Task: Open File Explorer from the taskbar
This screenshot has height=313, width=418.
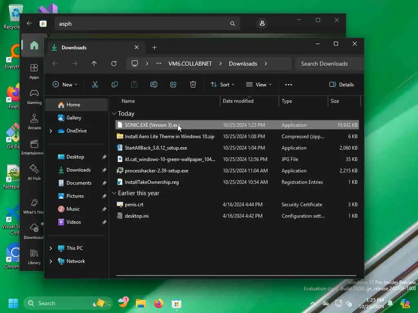Action: pyautogui.click(x=140, y=303)
